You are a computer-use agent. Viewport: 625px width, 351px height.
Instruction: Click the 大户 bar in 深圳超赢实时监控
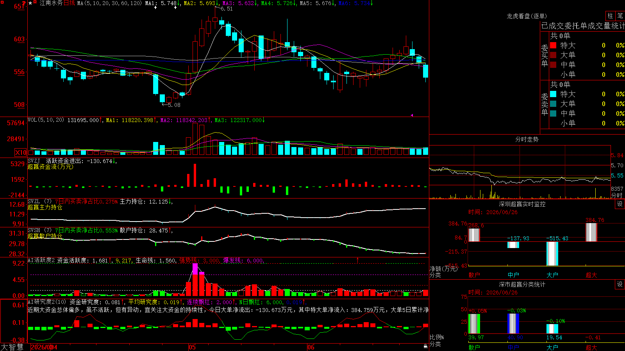[x=552, y=253]
